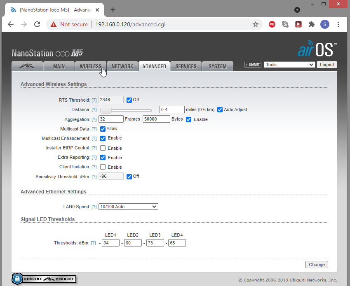This screenshot has height=286, width=350.
Task: Open a new browser tab
Action: click(x=113, y=10)
